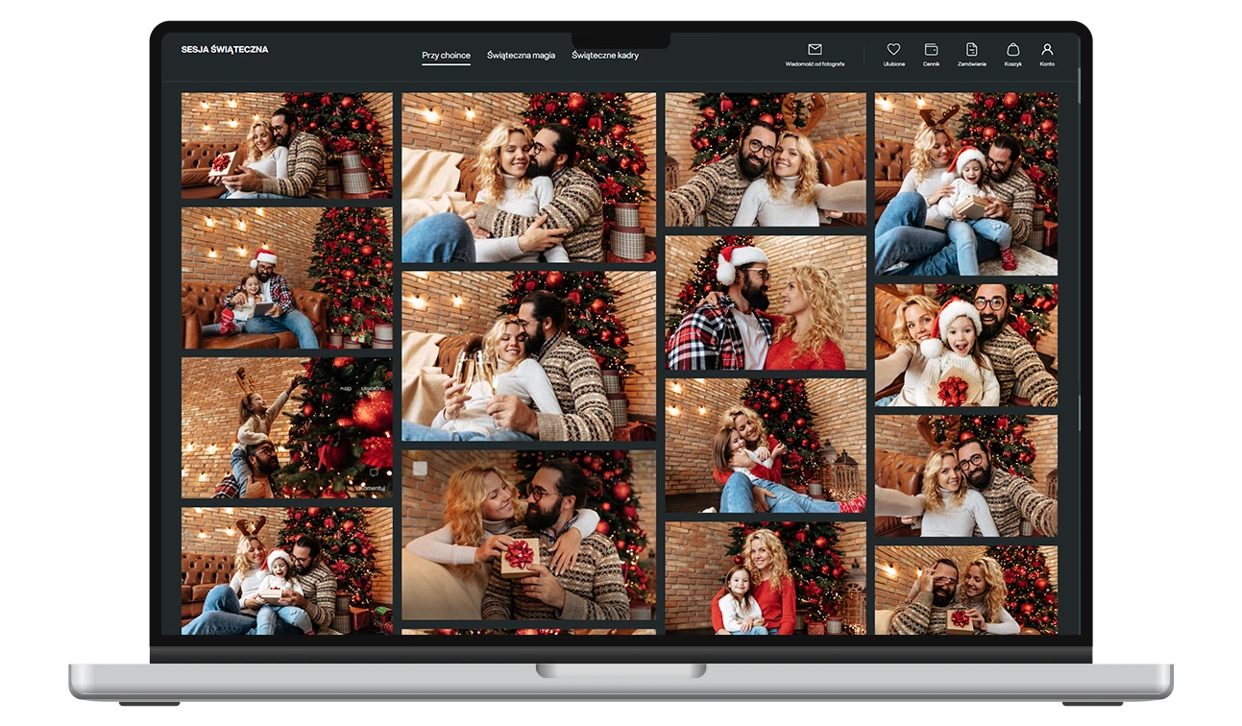Switch to the Świąteczna magia tab
The height and width of the screenshot is (726, 1242).
coord(521,56)
